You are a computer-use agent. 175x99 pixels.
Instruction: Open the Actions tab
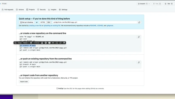point(20,10)
